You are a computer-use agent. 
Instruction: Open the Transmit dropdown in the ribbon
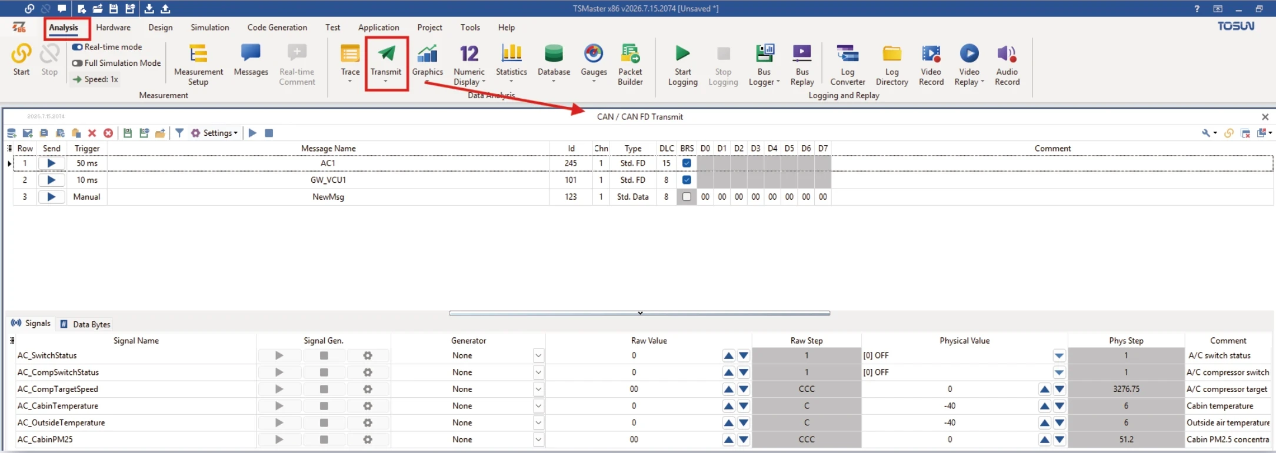tap(386, 82)
